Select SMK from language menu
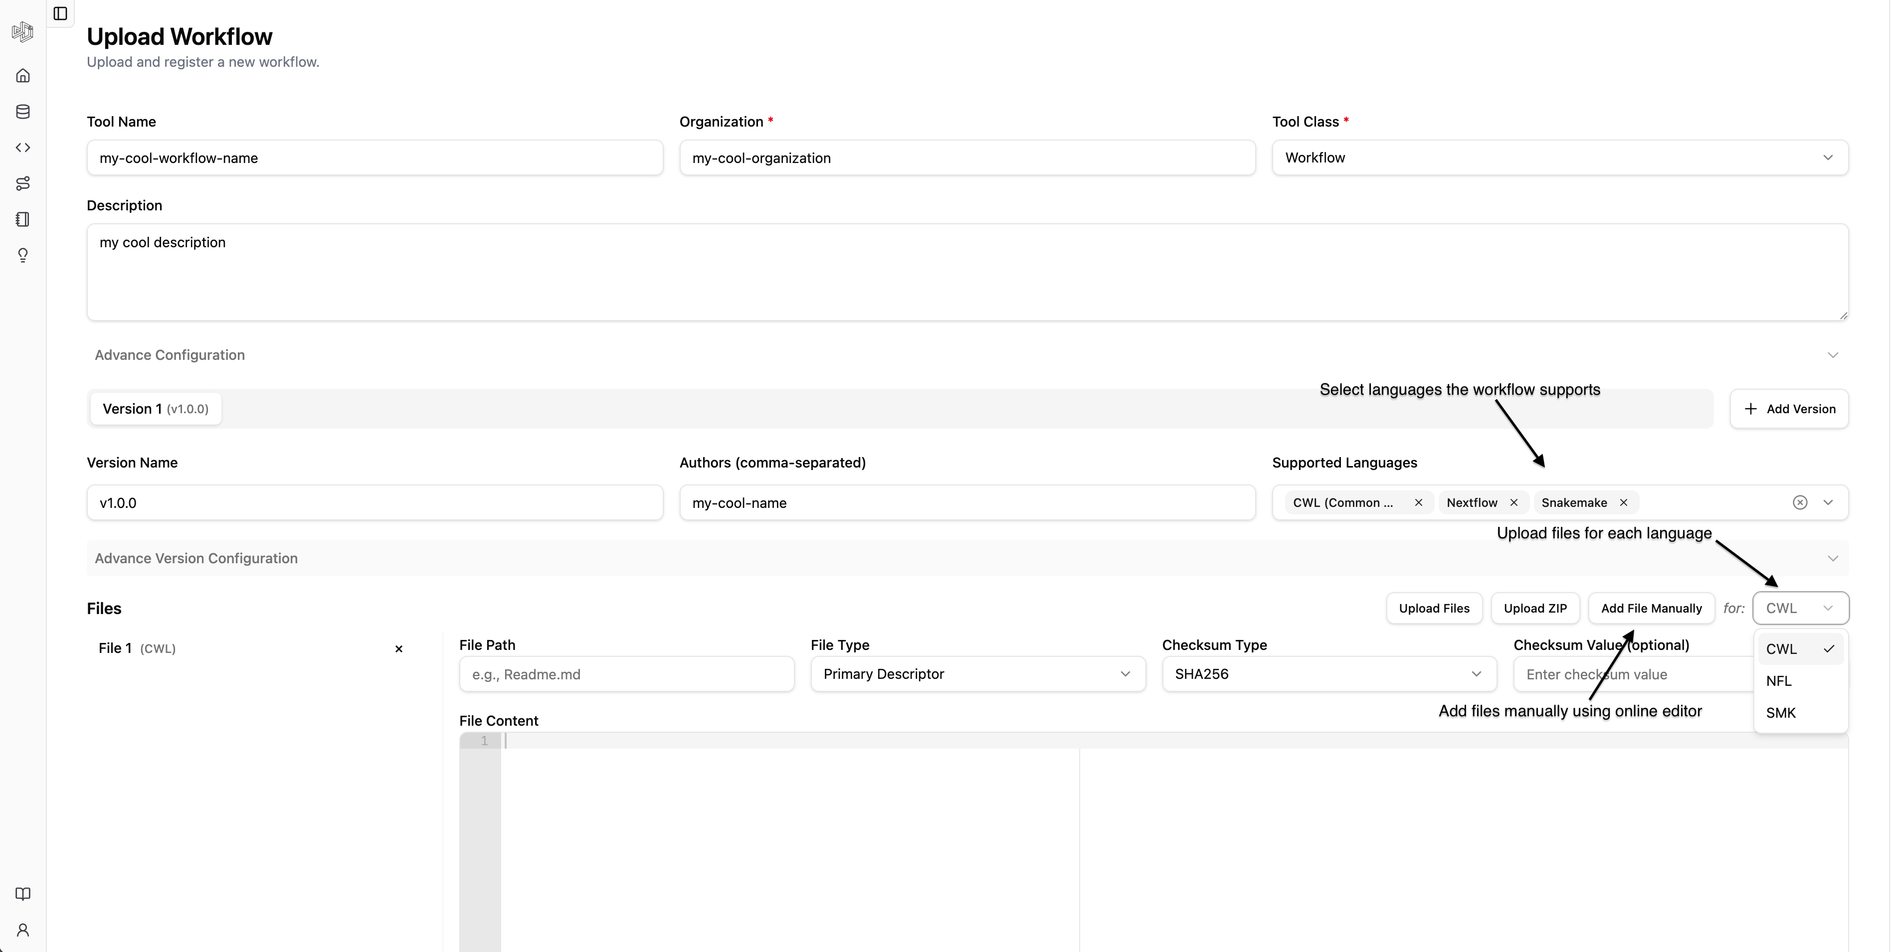This screenshot has width=1891, height=952. point(1781,713)
